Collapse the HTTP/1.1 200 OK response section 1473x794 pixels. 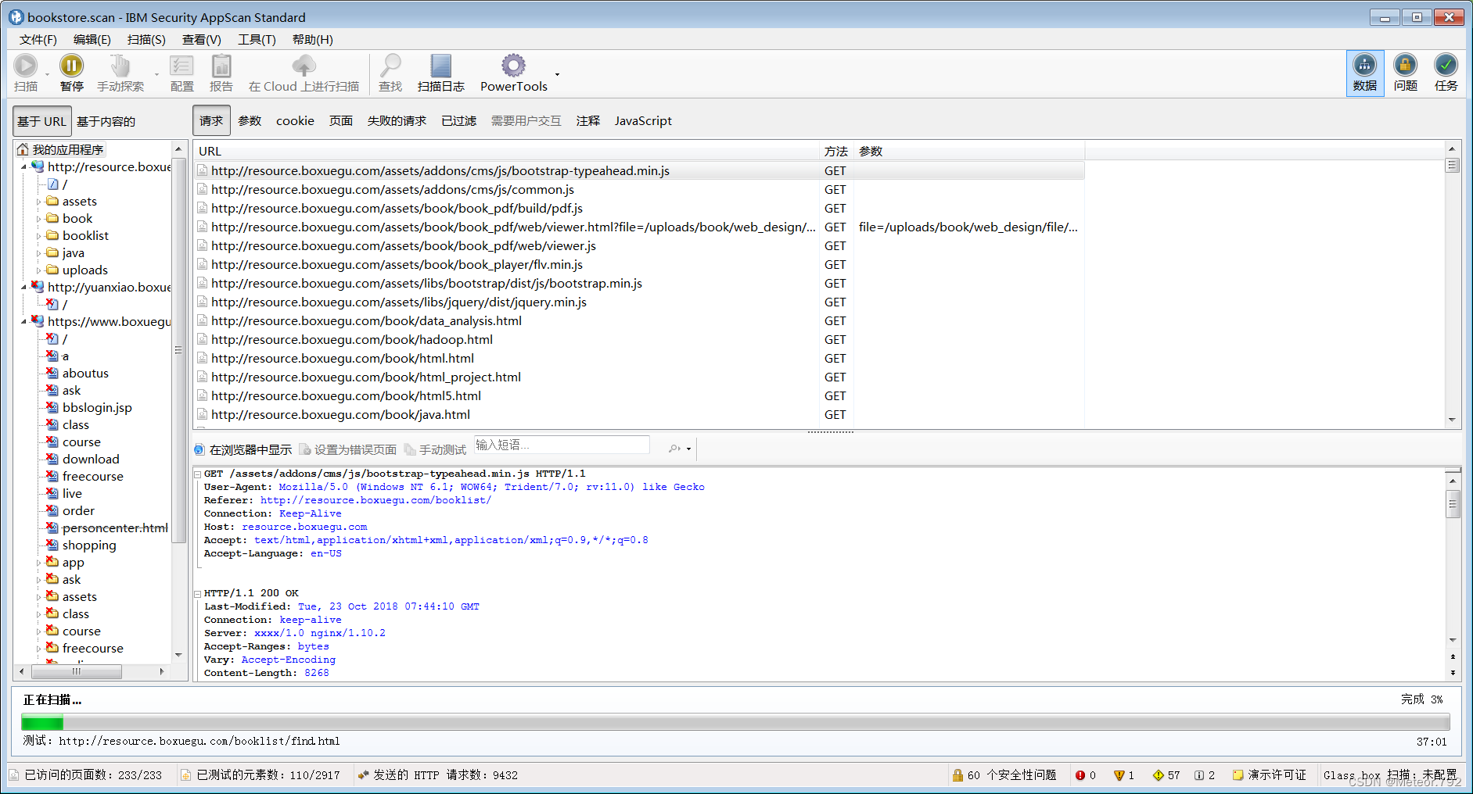coord(198,594)
